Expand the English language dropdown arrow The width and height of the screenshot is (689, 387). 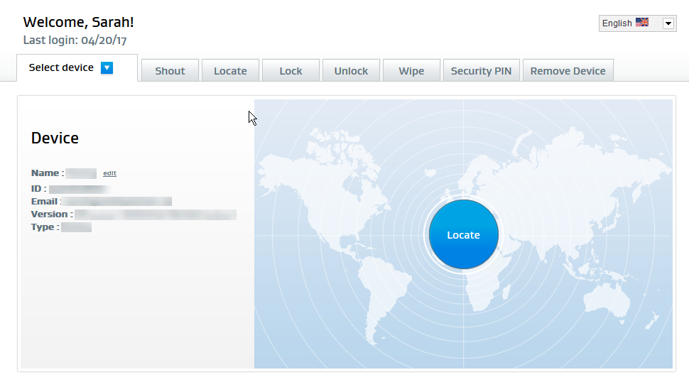click(668, 23)
